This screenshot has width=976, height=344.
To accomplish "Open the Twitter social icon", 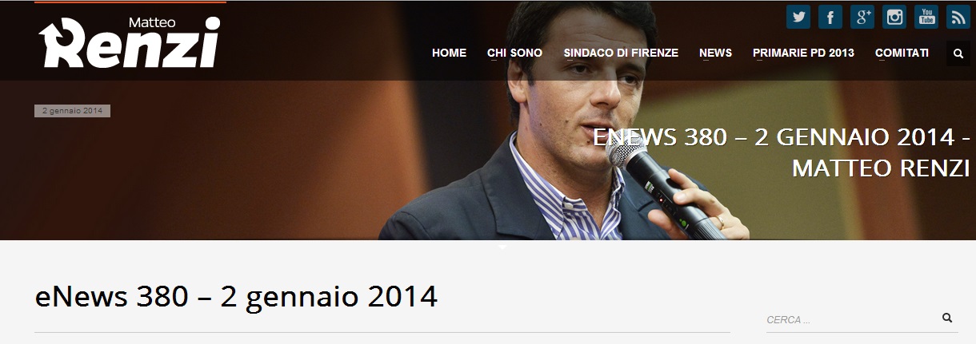I will tap(798, 16).
